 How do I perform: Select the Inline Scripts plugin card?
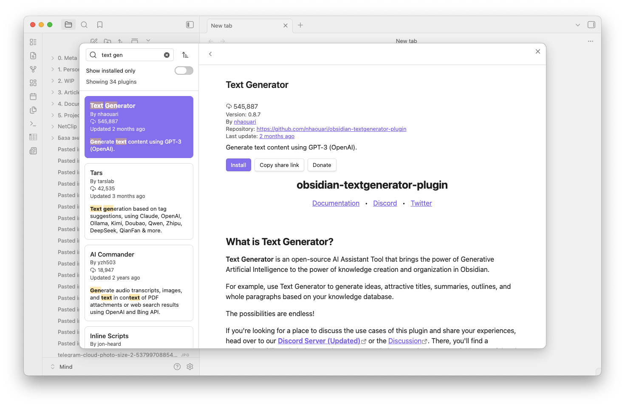(x=139, y=337)
